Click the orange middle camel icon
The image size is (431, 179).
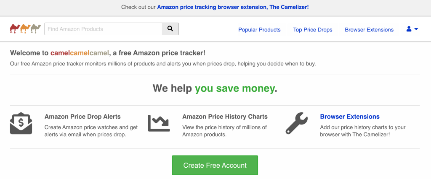click(x=25, y=29)
